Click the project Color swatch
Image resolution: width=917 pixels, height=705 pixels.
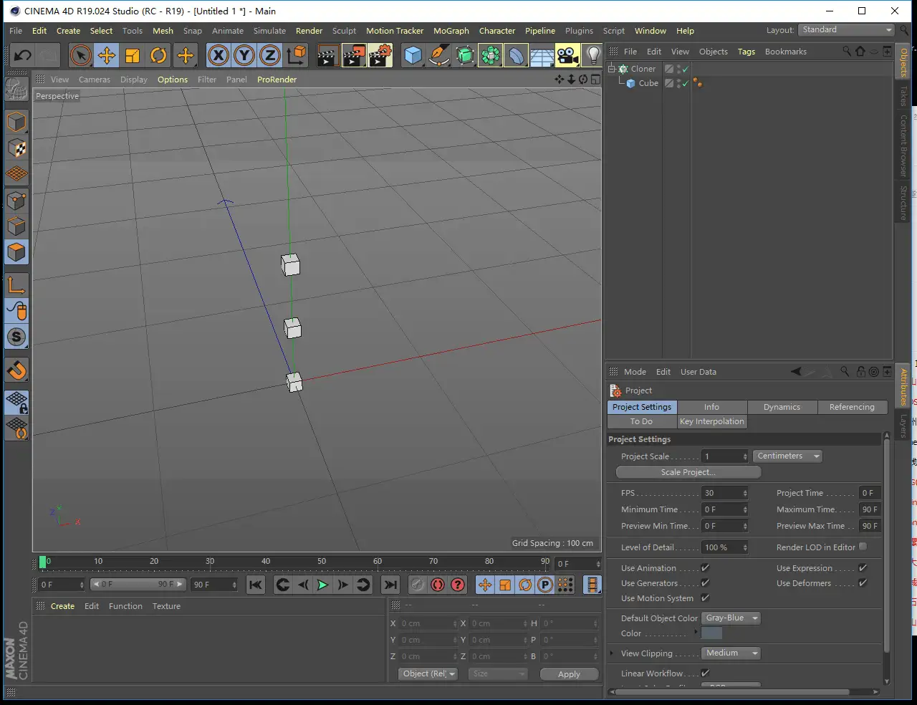click(711, 633)
